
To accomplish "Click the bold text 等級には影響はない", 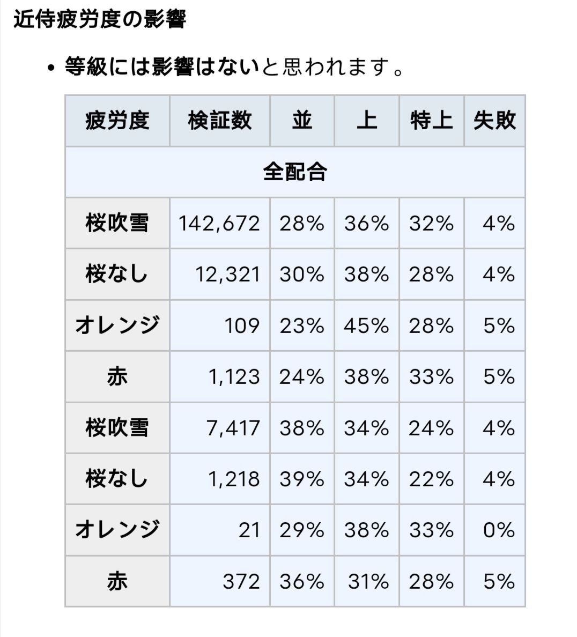I will (x=162, y=68).
